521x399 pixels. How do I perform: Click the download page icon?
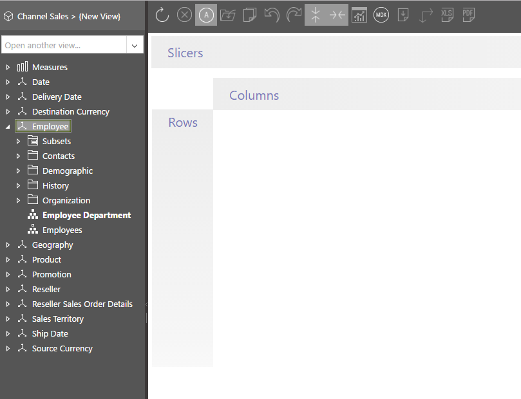[x=403, y=15]
